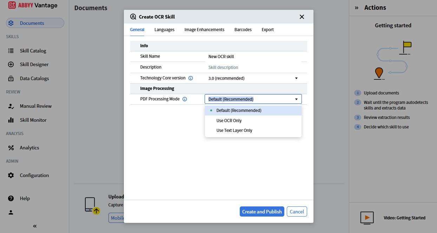
Task: Click the mobile upload phone icon
Action: (x=92, y=206)
